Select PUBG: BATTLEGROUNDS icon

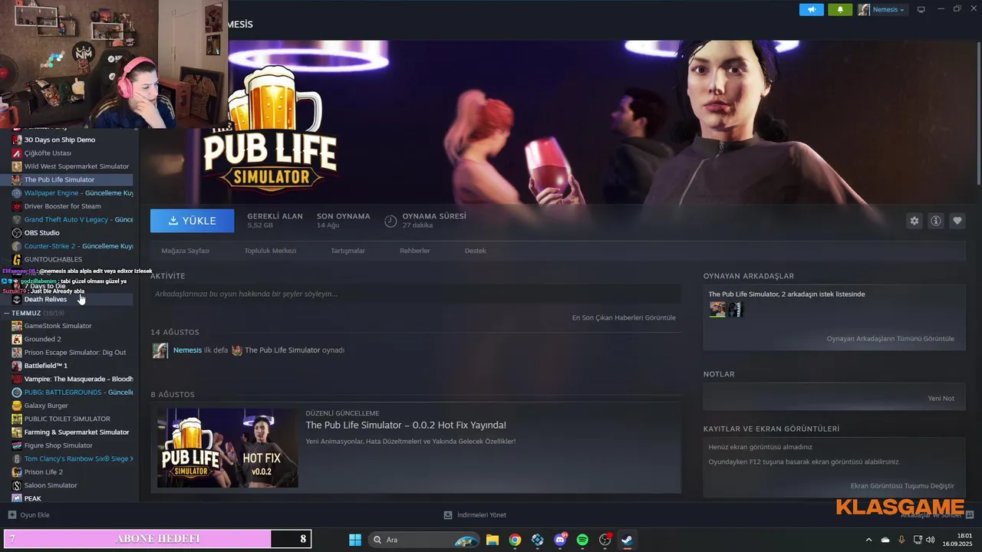(17, 392)
